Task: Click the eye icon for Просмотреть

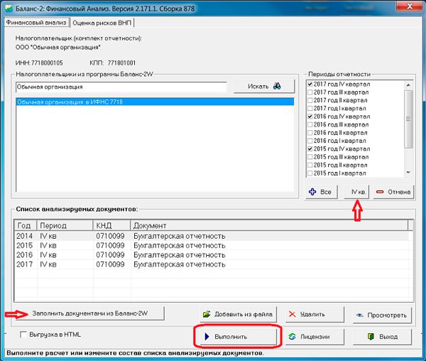Action: (x=360, y=316)
